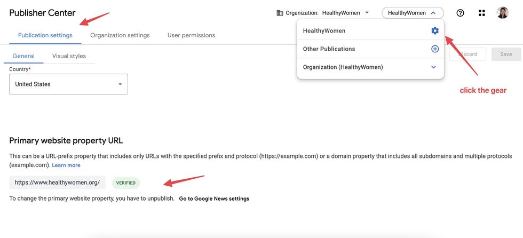
Task: Click the Publisher Center title
Action: point(42,13)
